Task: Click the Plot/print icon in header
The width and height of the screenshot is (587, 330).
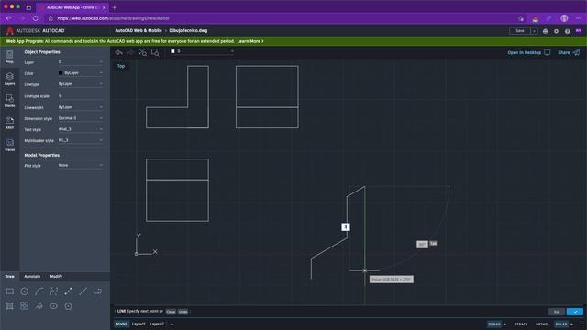Action: coord(546,31)
